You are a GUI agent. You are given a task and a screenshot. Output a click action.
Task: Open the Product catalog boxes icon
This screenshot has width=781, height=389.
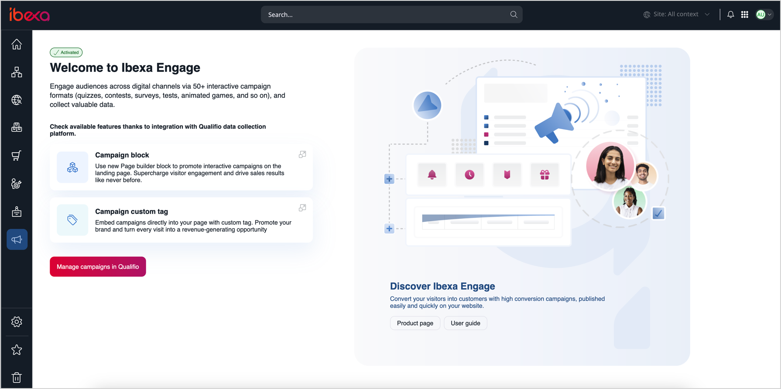pyautogui.click(x=17, y=127)
